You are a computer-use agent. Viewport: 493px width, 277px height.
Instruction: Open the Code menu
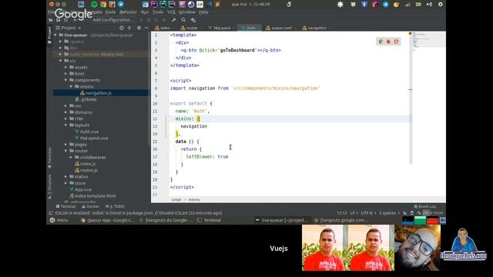(110, 12)
